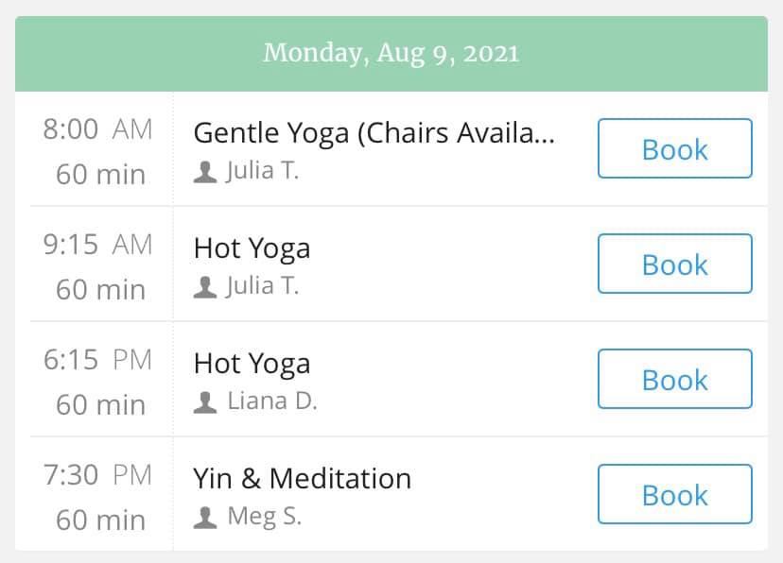Click person icon for 9:15 AM Hot Yoga instructor
Screen dimensions: 783x563
tap(204, 288)
